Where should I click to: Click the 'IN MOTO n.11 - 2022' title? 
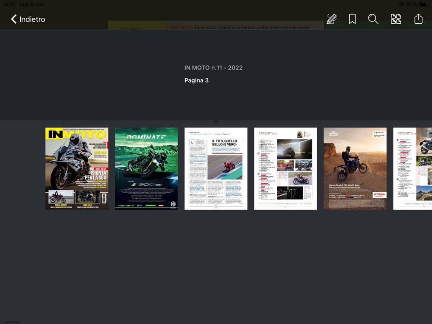coord(213,68)
